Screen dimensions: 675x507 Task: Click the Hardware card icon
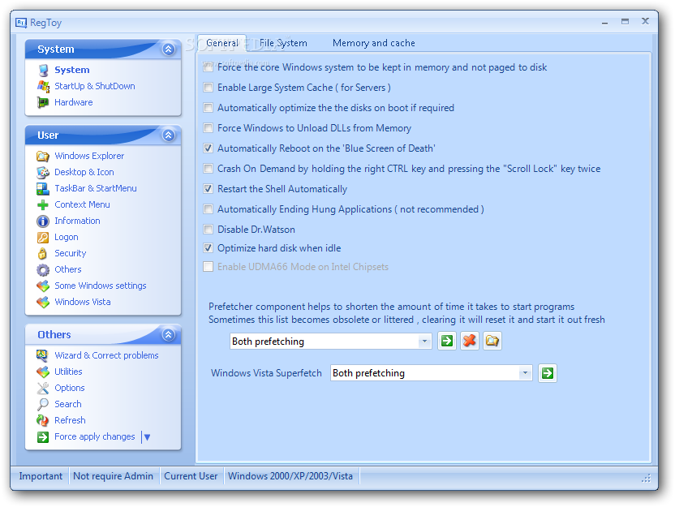43,102
